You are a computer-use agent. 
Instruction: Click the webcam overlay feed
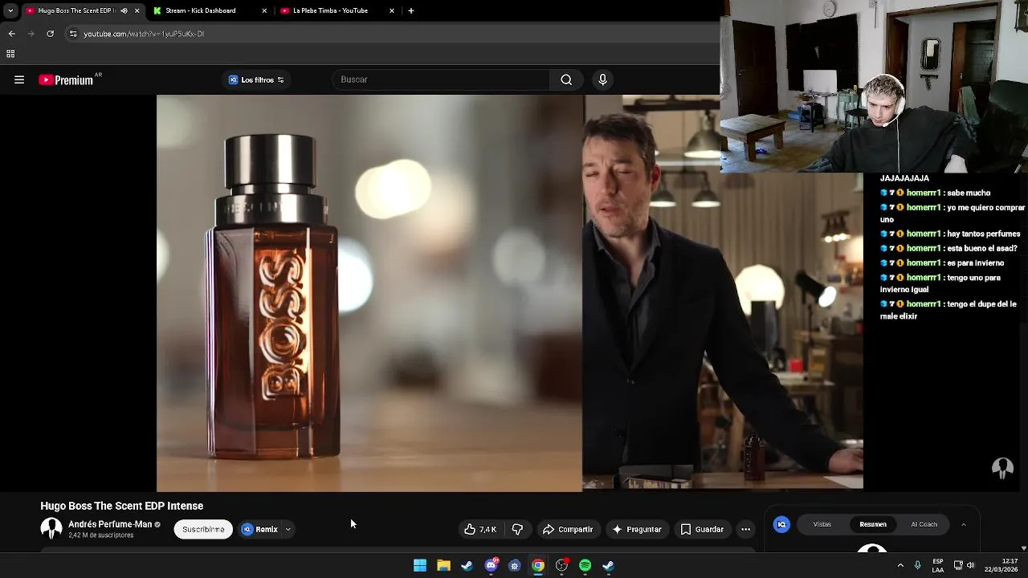coord(874,87)
